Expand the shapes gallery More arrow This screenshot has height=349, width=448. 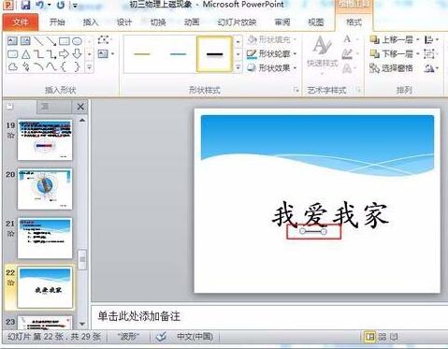(x=90, y=67)
